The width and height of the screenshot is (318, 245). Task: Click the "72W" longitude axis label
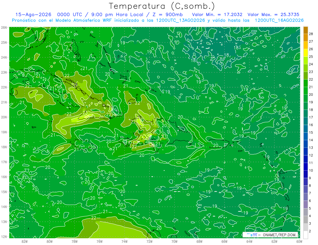pos(149,241)
